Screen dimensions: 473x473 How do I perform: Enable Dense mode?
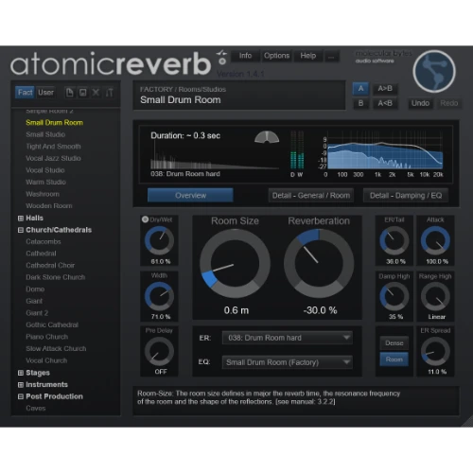tap(394, 343)
